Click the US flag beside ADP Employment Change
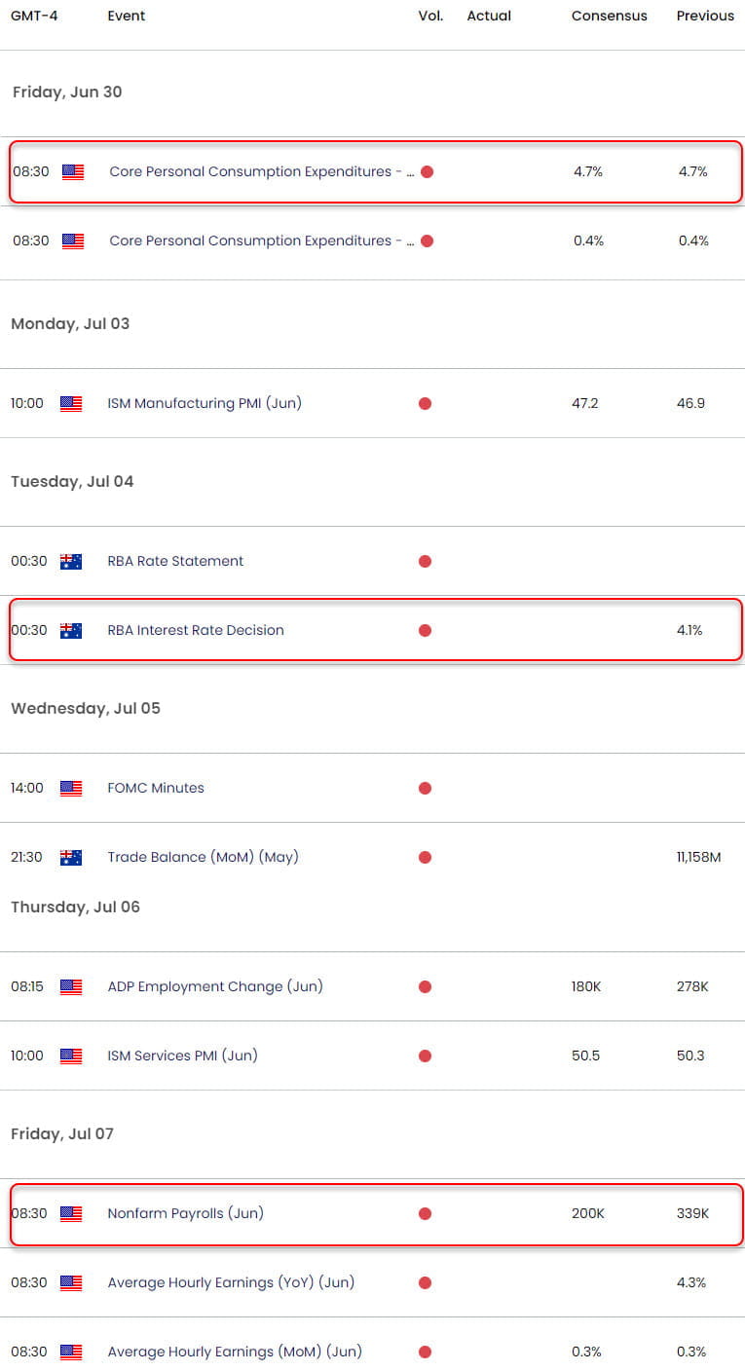This screenshot has height=1371, width=745. [71, 986]
